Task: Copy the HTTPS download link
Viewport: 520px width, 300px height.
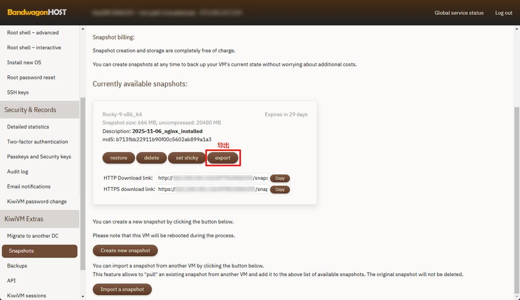Action: (280, 189)
